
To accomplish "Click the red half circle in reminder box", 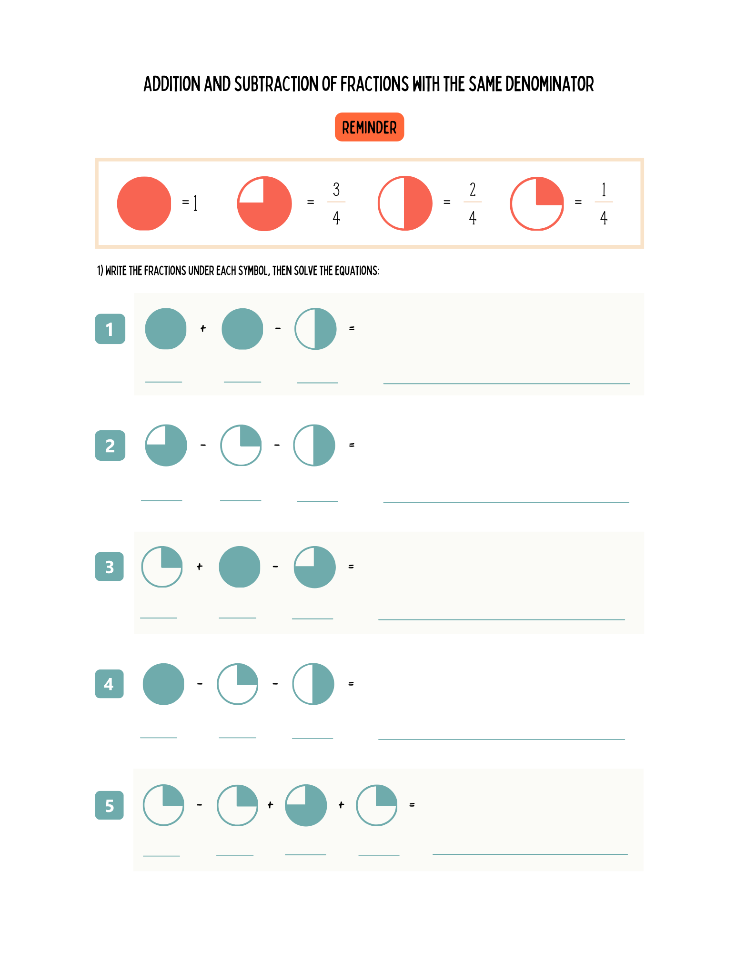I will pos(405,203).
